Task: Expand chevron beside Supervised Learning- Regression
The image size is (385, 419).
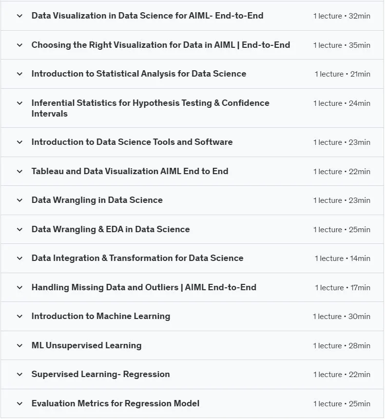Action: point(19,375)
